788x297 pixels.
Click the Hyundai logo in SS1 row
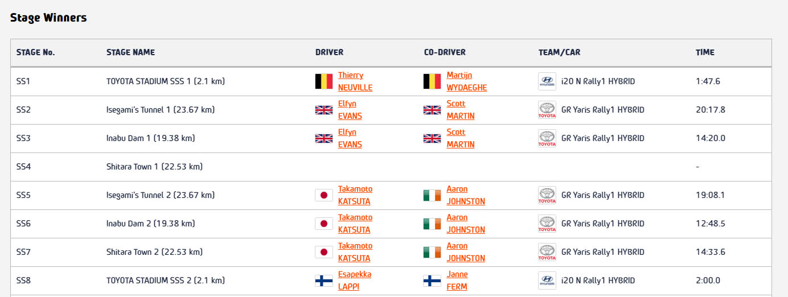pos(547,81)
